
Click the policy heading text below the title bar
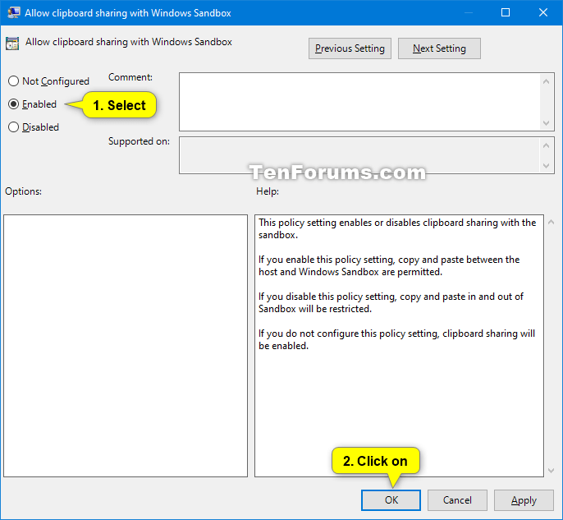[x=129, y=42]
